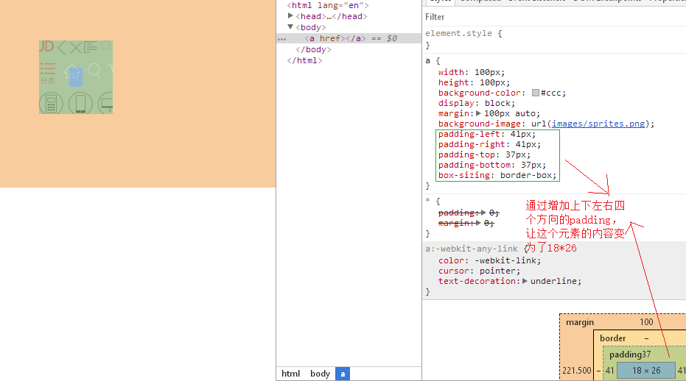Click the list category icon in the preview

pos(48,69)
